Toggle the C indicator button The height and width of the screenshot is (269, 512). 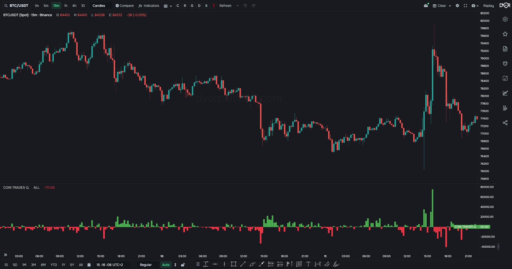tap(178, 6)
